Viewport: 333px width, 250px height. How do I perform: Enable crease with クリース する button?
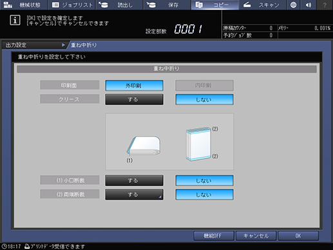134,100
